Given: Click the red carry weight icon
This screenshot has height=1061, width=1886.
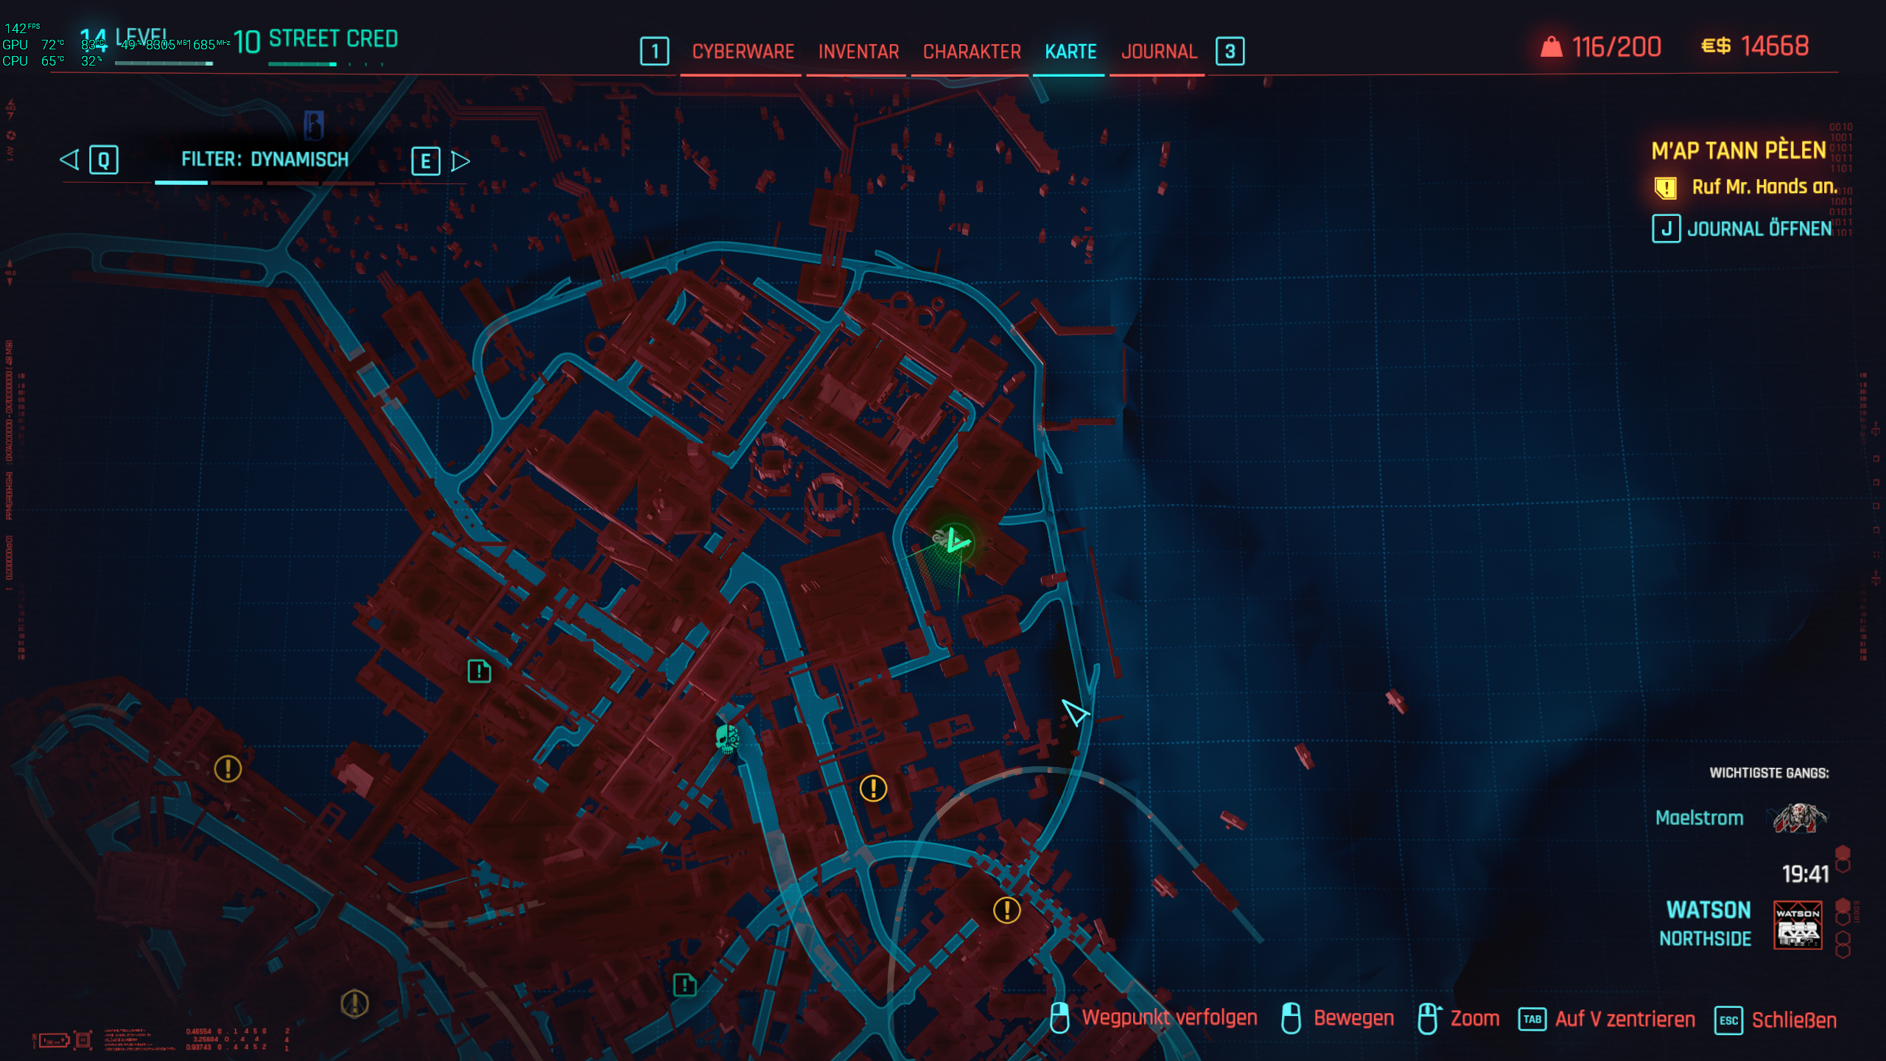Looking at the screenshot, I should click(x=1551, y=47).
